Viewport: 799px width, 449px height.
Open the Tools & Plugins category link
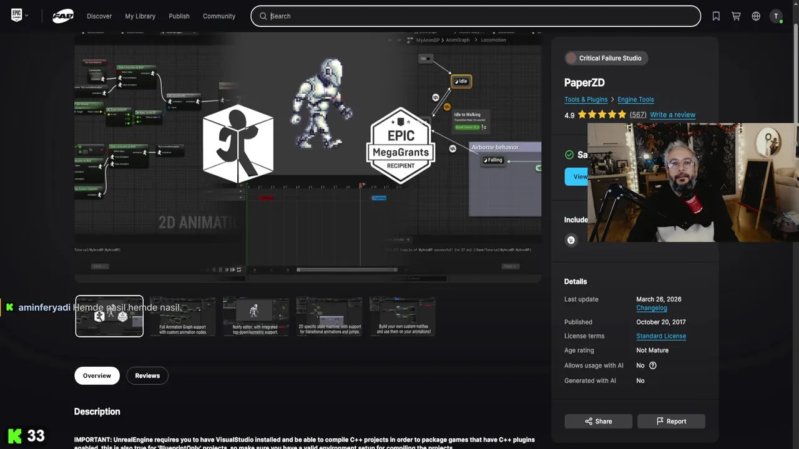pos(586,99)
